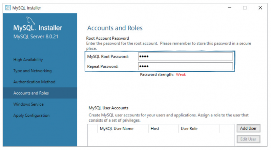This screenshot has height=150, width=271.
Task: Click the Weak password strength indicator
Action: tap(181, 74)
